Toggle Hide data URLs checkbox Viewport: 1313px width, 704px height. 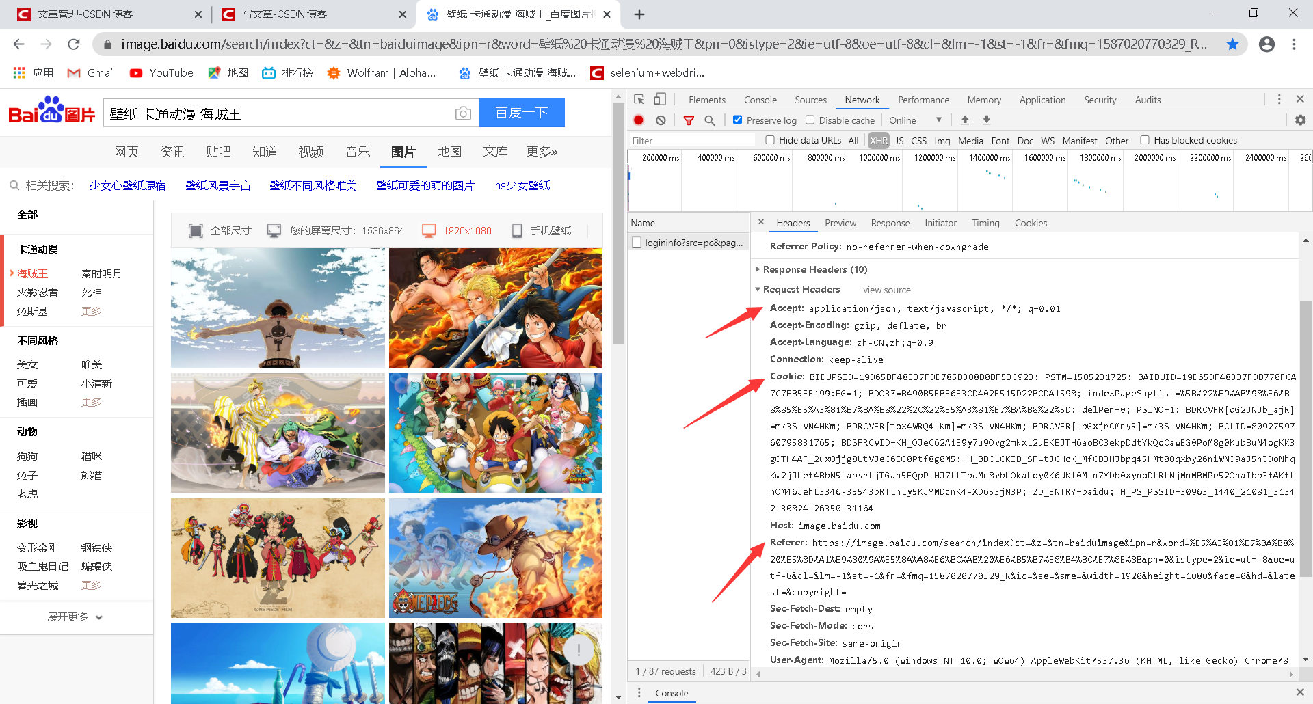point(770,140)
